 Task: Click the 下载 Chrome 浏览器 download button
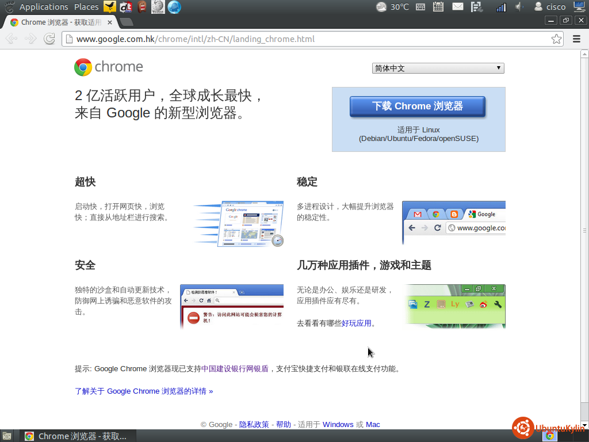coord(418,106)
